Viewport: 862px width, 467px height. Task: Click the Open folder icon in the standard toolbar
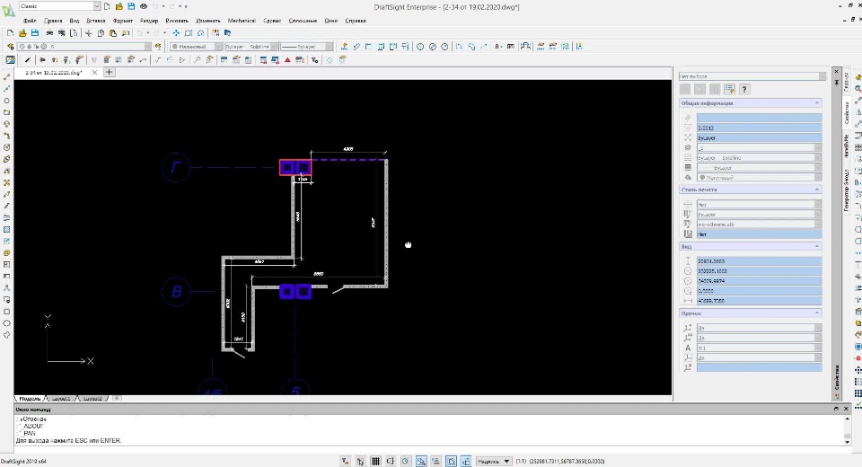tap(22, 32)
